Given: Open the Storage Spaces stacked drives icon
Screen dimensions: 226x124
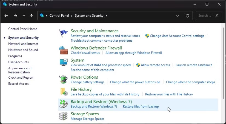Looking at the screenshot, I should [x=64, y=116].
